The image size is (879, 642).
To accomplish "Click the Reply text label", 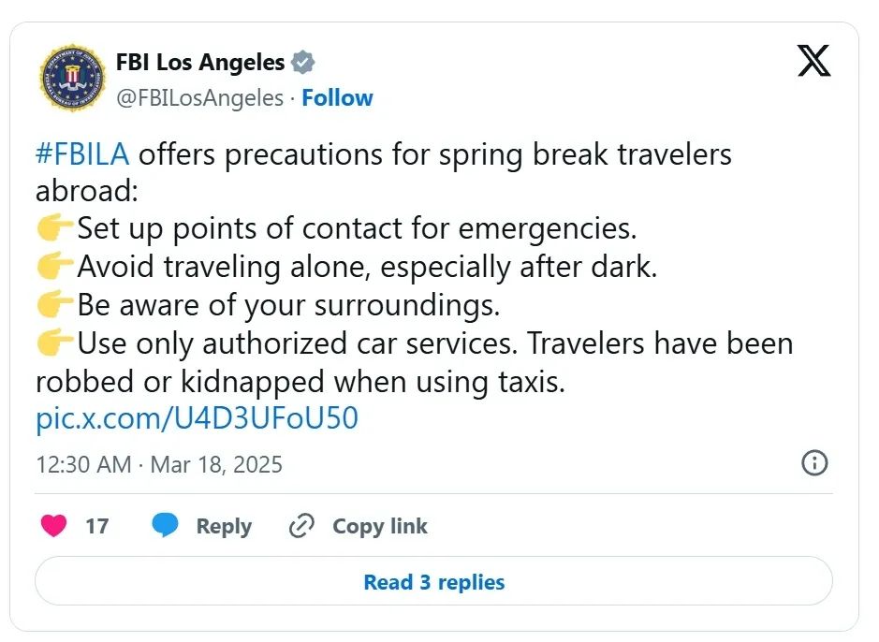I will tap(224, 527).
